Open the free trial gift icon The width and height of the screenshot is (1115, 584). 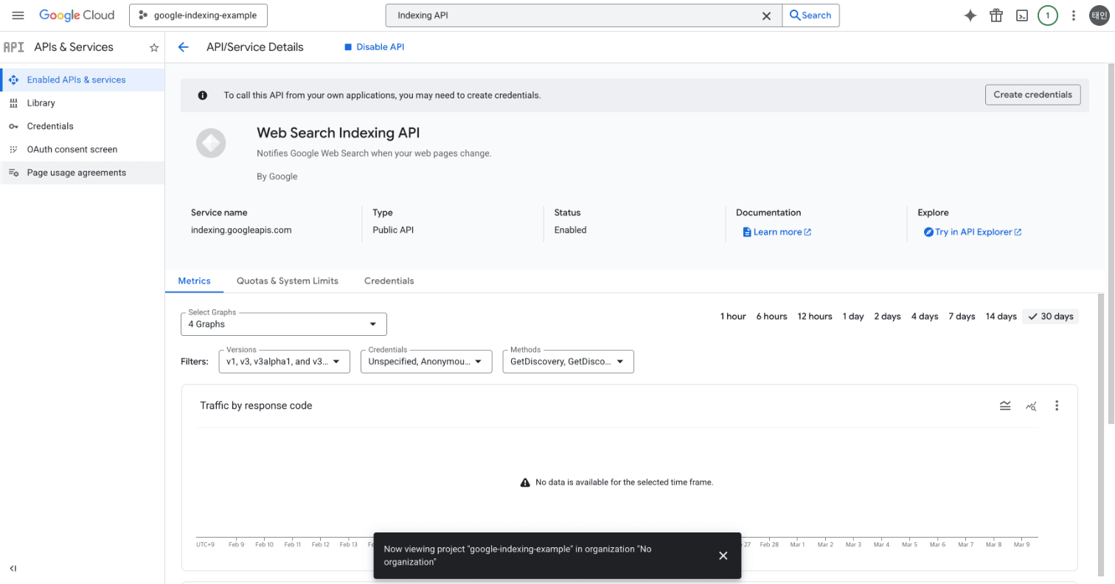tap(996, 15)
